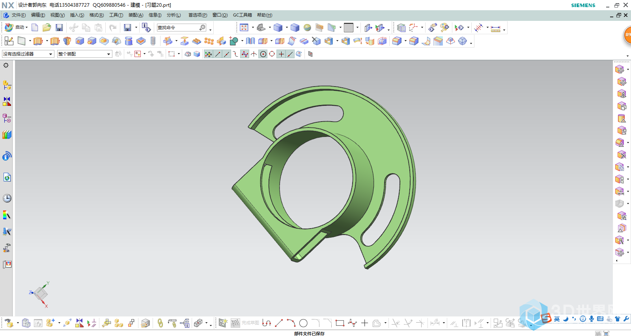The image size is (631, 336).
Task: Open the Assembly Navigator in left sidebar
Action: pos(7,85)
